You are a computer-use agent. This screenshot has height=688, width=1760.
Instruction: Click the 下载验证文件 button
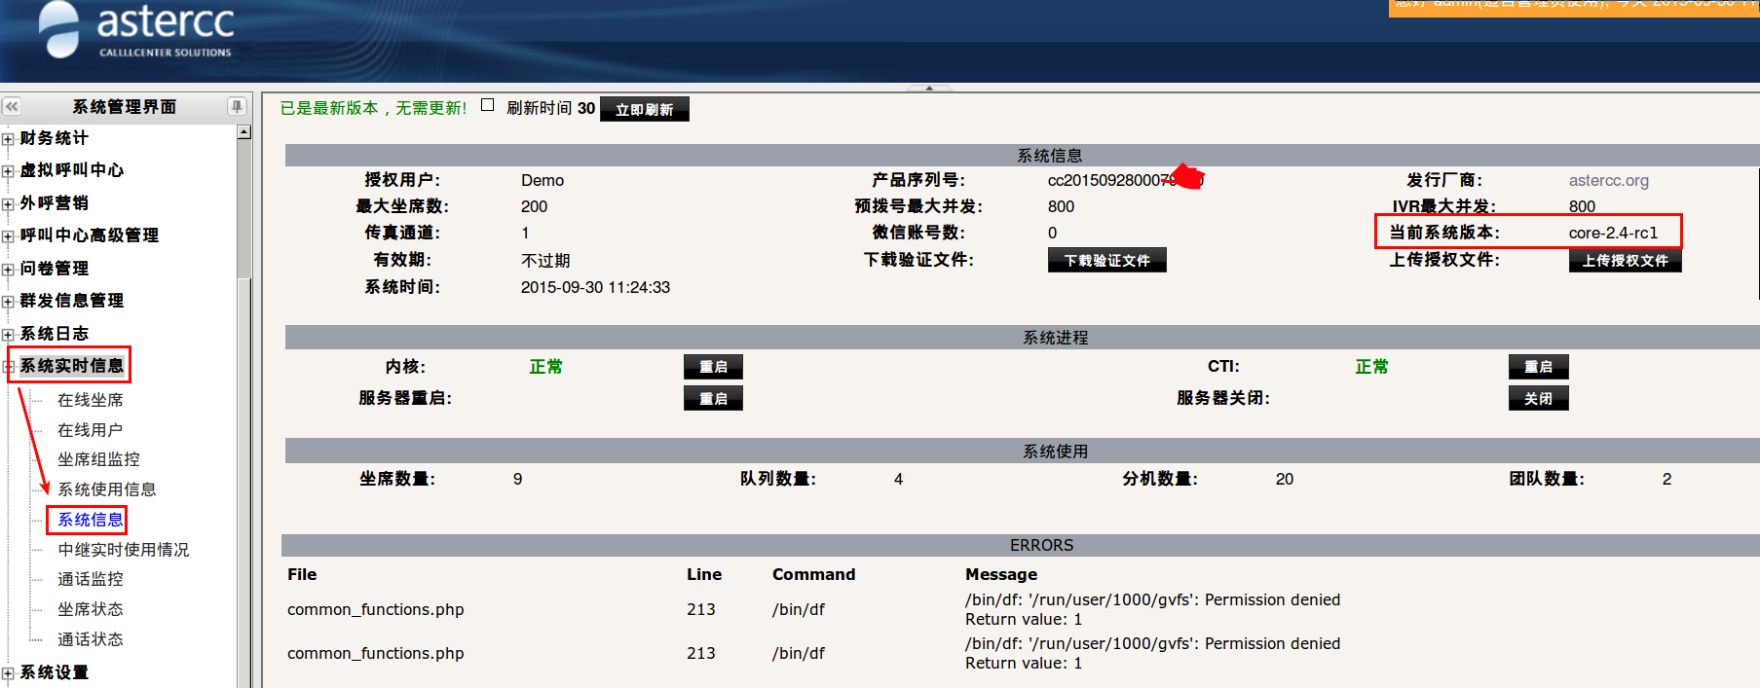pyautogui.click(x=1106, y=260)
